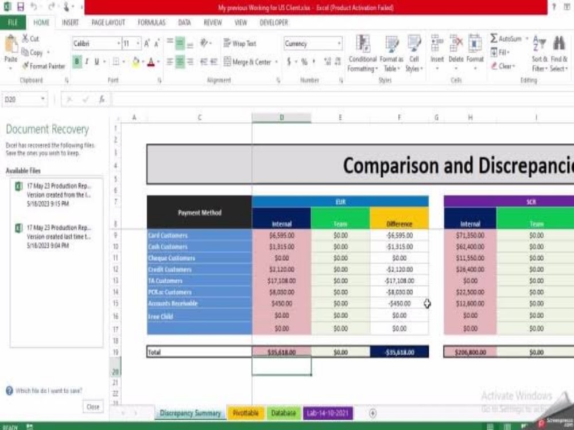Click Decrease Font Size icon
574x430 pixels.
point(157,44)
